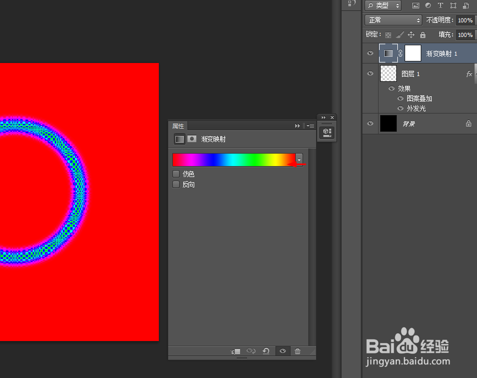Click the shape layer filter icon
477x378 pixels.
tap(453, 5)
